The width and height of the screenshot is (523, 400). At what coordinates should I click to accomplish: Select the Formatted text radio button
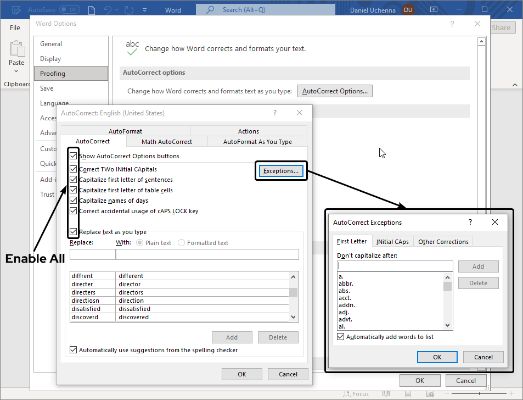[x=182, y=243]
